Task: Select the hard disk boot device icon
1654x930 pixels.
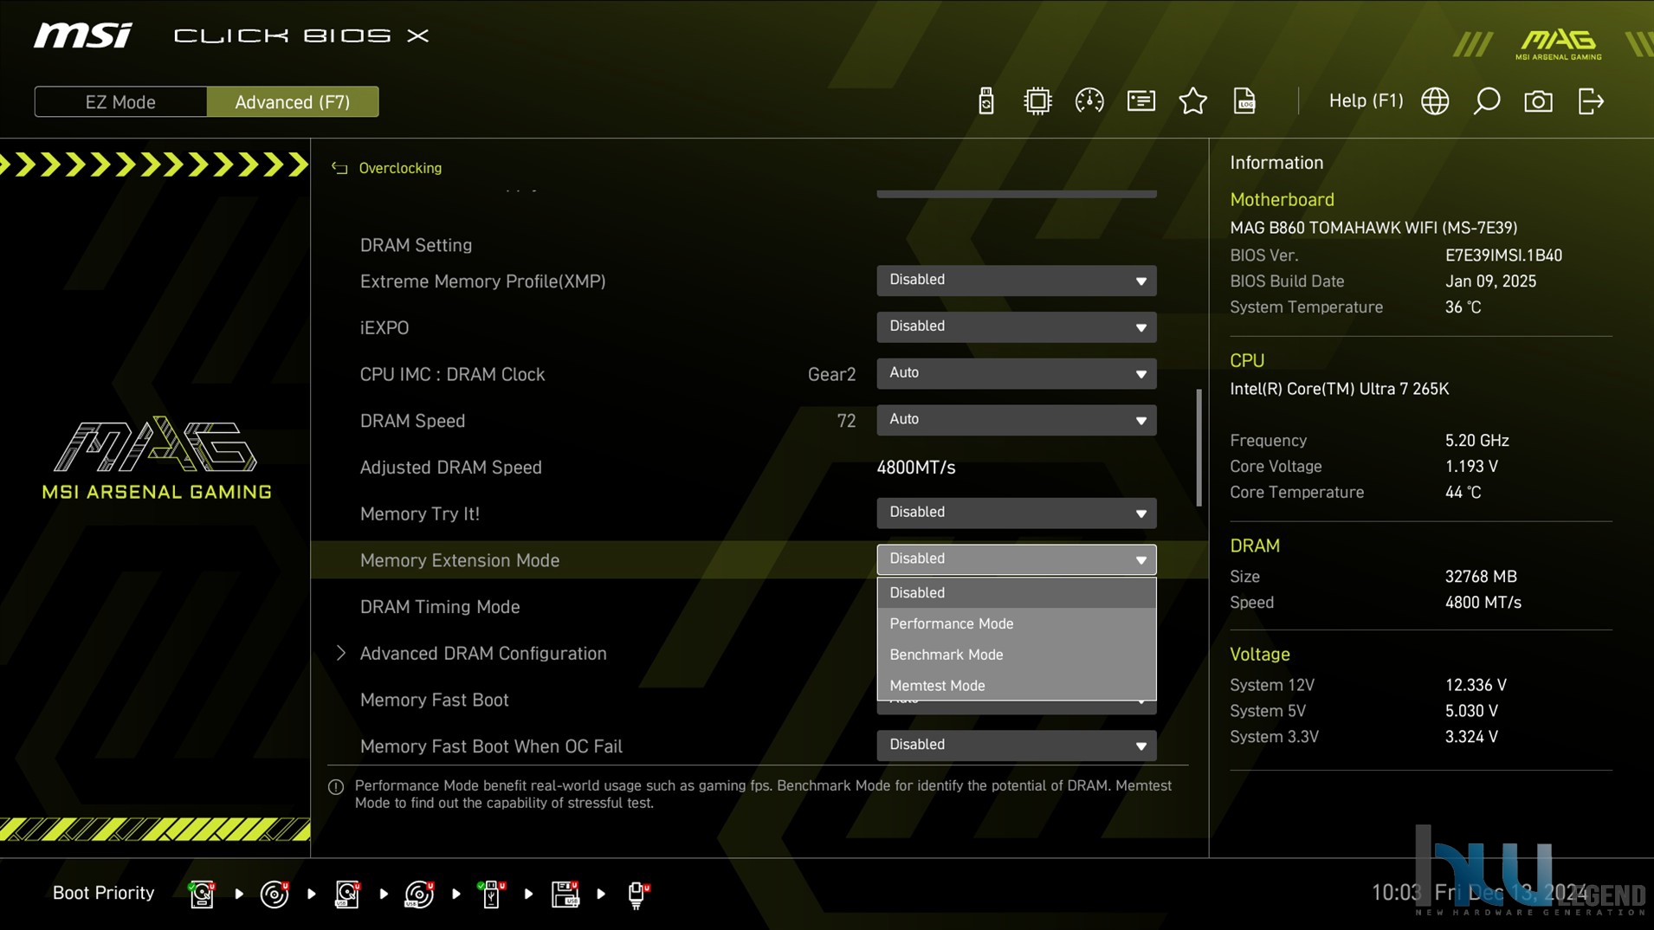Action: 202,894
